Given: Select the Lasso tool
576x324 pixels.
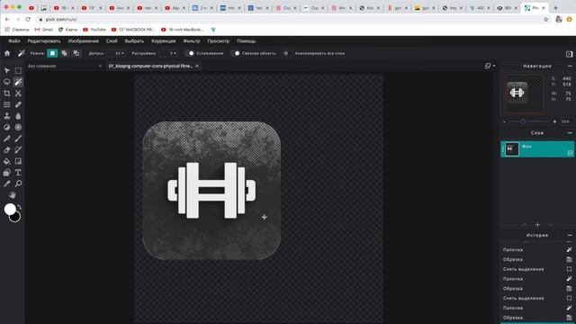Looking at the screenshot, I should (7, 82).
